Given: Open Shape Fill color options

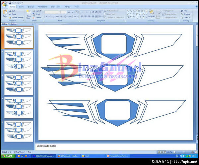Looking at the screenshot, I should click(168, 11).
